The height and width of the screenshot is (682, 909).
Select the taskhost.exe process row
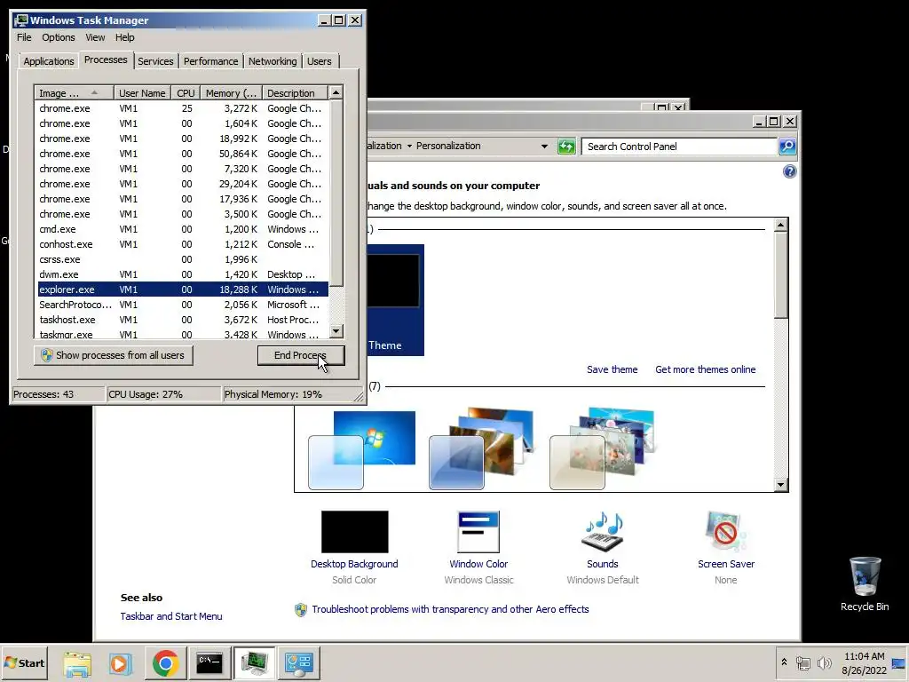pyautogui.click(x=183, y=320)
